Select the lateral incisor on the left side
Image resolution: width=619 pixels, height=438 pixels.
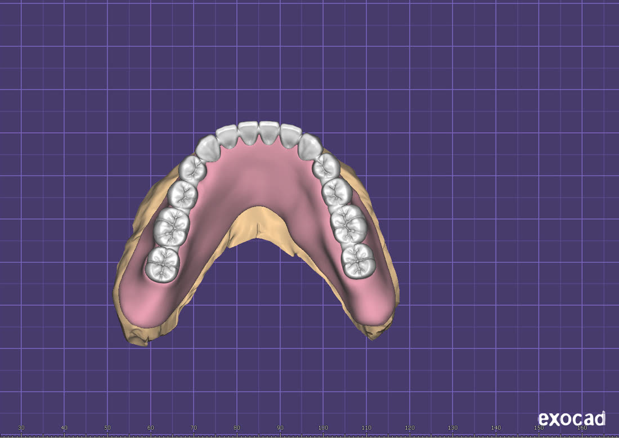click(x=227, y=136)
